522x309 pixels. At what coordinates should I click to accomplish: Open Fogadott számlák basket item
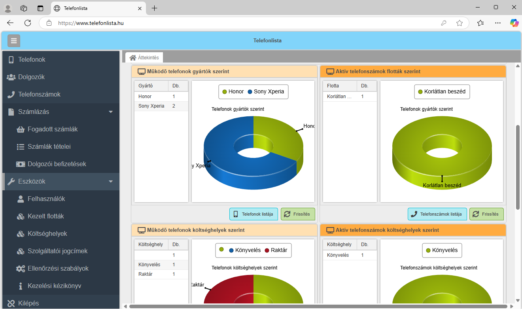click(53, 129)
